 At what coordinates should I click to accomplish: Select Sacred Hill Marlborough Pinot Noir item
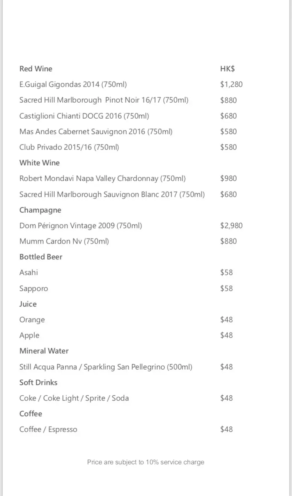click(x=104, y=100)
